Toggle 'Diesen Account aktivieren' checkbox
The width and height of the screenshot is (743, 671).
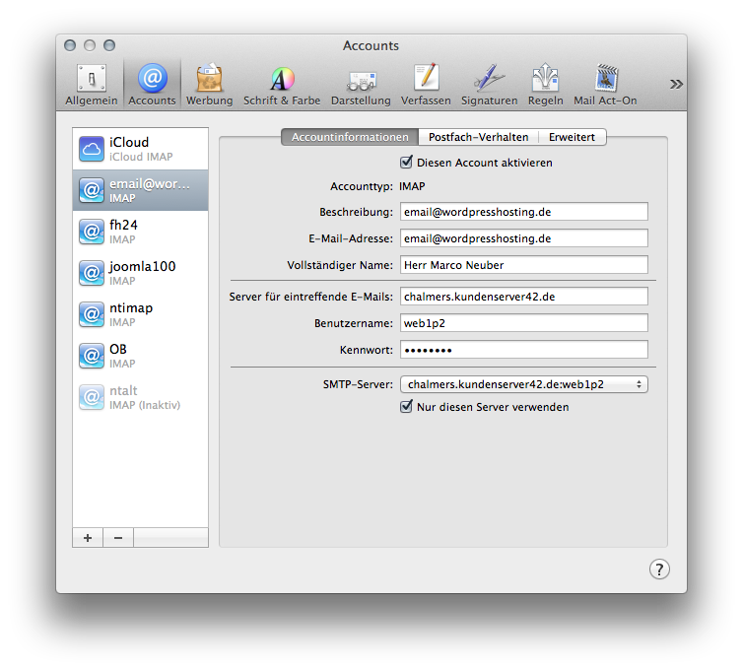406,163
